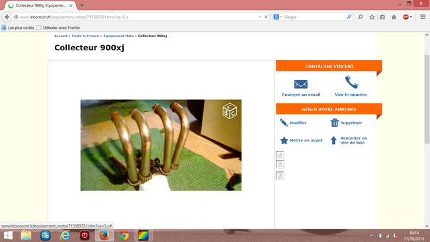
Task: Bookmark this page with the star icon
Action: 372,17
